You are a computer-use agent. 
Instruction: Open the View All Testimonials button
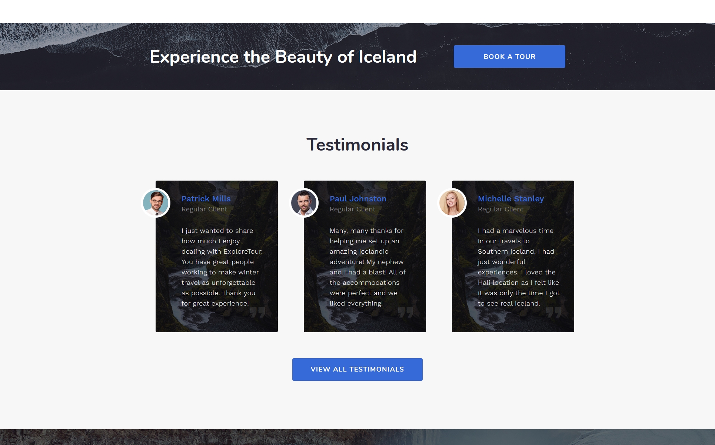pyautogui.click(x=357, y=369)
